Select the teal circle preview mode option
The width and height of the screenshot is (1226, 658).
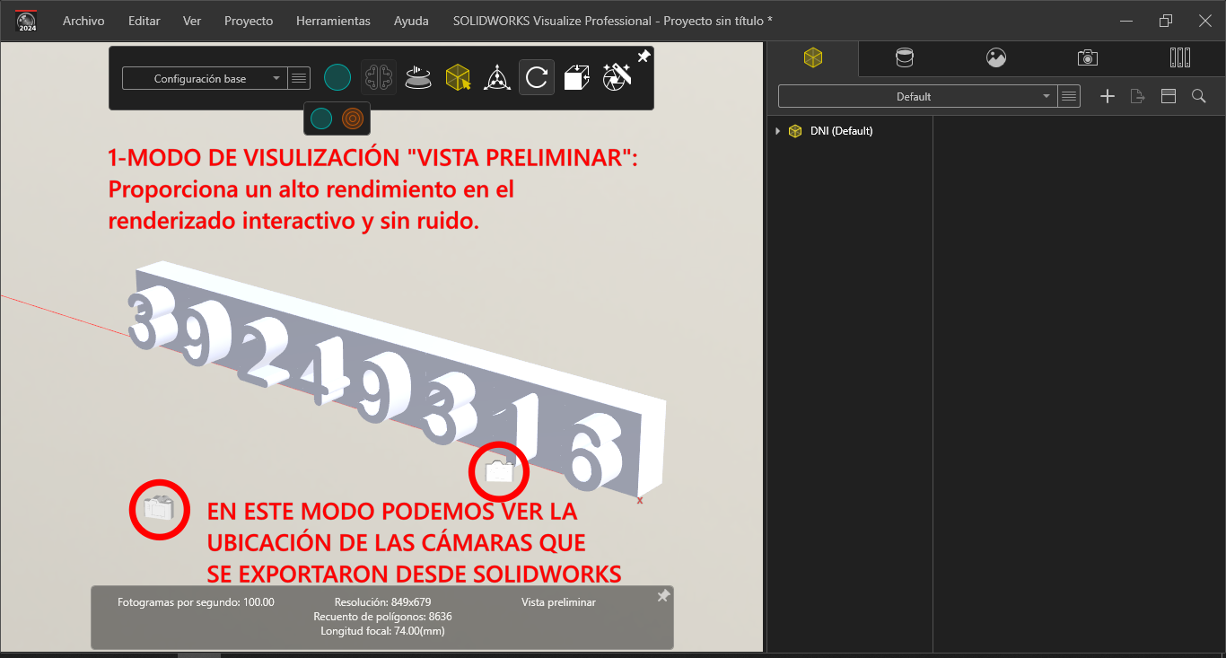pyautogui.click(x=321, y=118)
